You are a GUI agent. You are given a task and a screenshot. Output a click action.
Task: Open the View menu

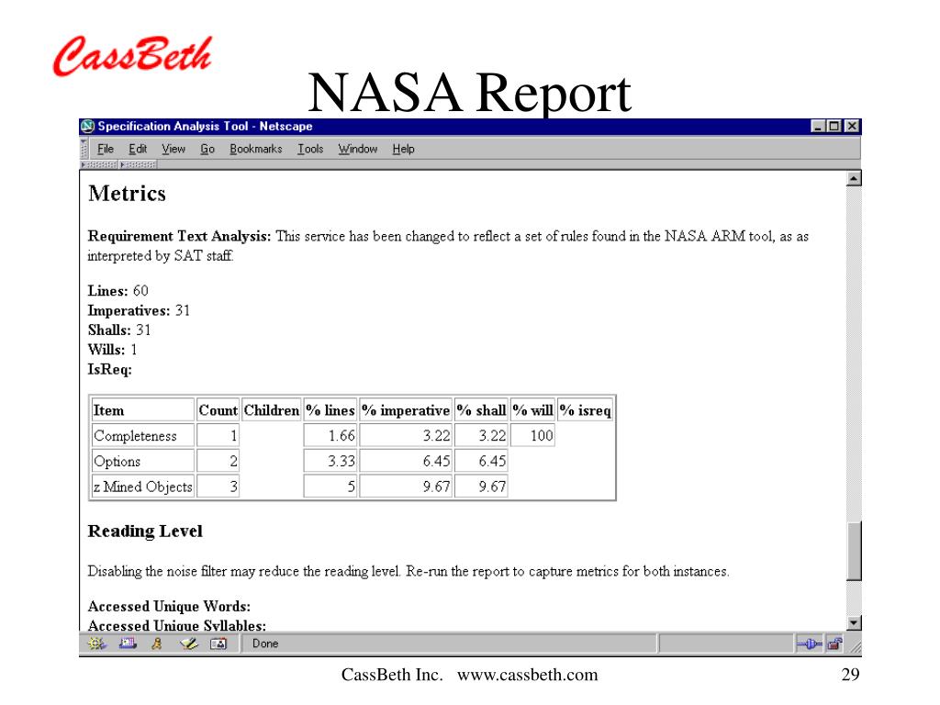click(173, 149)
